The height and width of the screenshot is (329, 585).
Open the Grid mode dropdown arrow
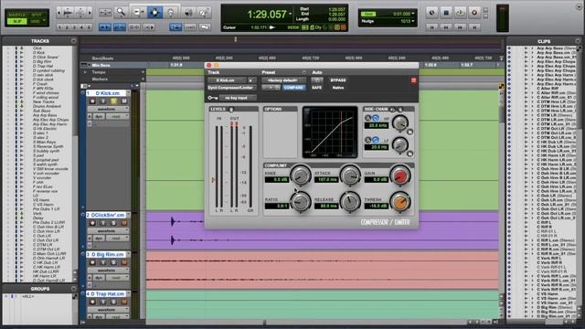coord(45,21)
